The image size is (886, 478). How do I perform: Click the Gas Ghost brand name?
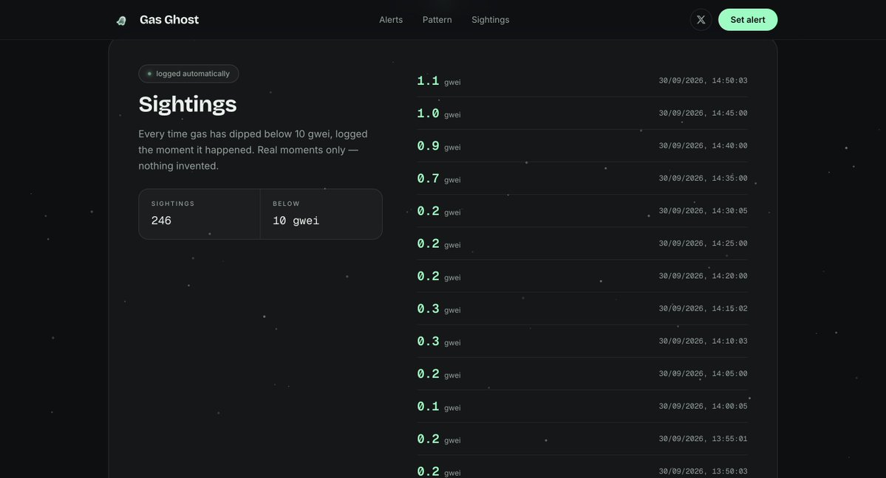click(x=169, y=20)
